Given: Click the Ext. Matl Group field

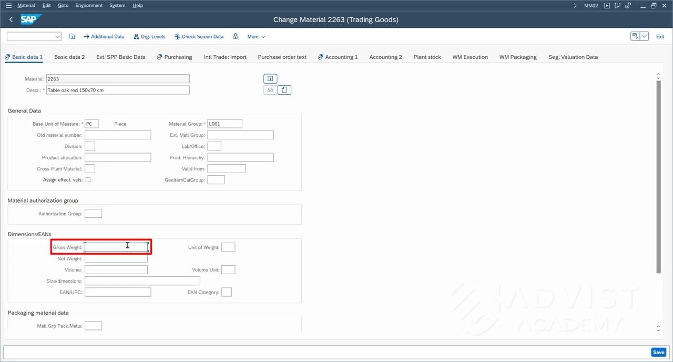Looking at the screenshot, I should [240, 135].
